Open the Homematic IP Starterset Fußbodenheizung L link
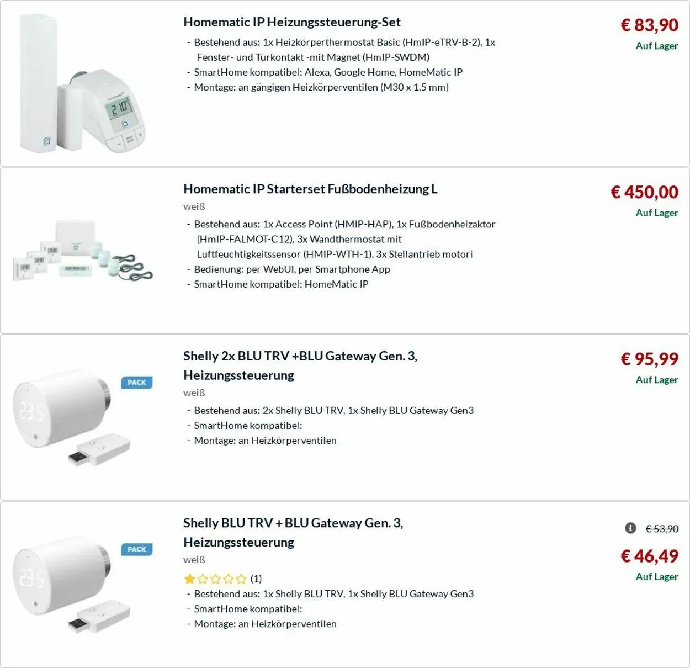Viewport: 690px width, 668px height. point(310,189)
